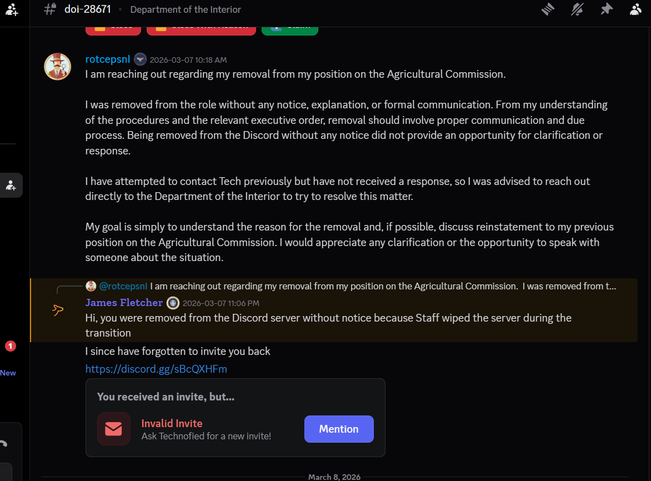
Task: Click the role badge beside rotcepsnl
Action: (141, 59)
